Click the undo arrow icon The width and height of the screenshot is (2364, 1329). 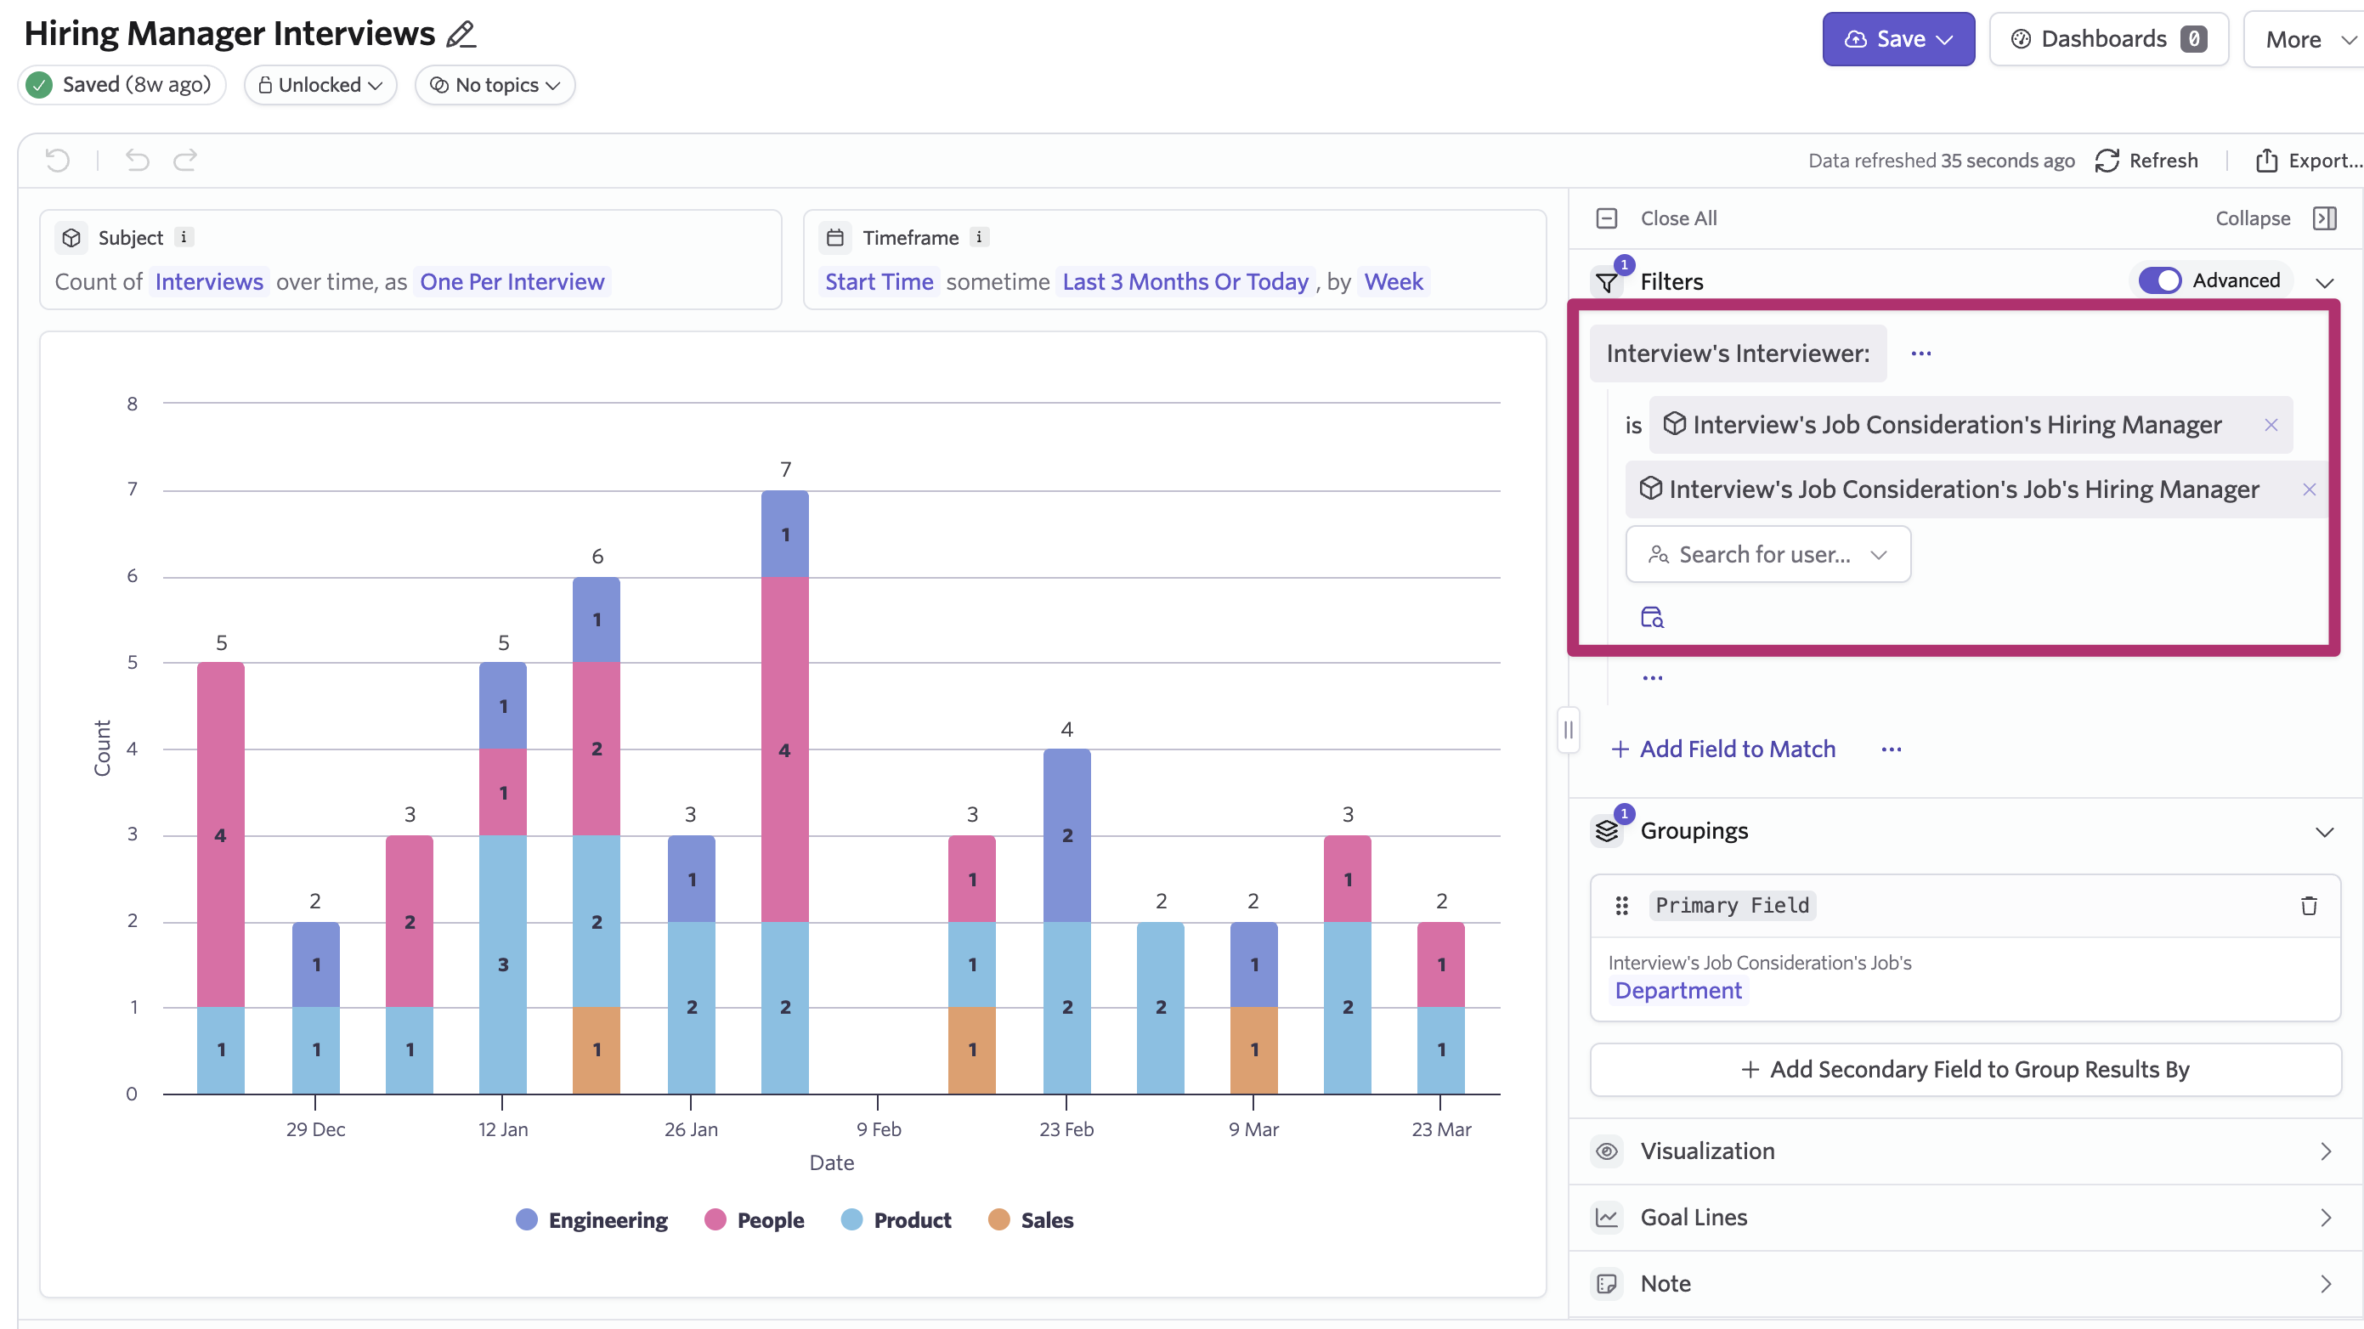(x=138, y=161)
